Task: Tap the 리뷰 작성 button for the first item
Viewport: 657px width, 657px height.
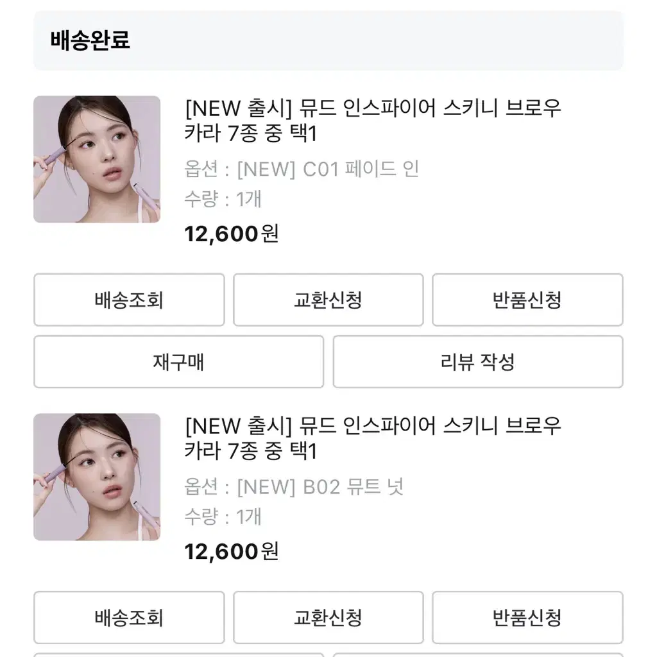Action: 478,362
